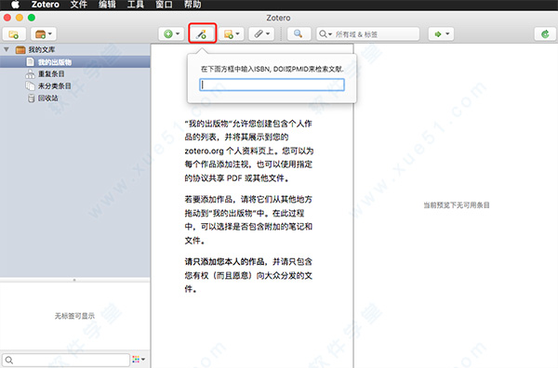
Task: Expand the Locate dropdown arrow
Action: [447, 34]
